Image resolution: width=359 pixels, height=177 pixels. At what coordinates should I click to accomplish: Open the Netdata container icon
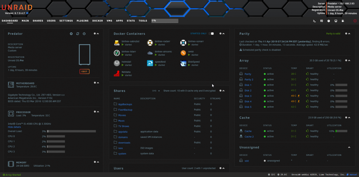click(x=117, y=73)
